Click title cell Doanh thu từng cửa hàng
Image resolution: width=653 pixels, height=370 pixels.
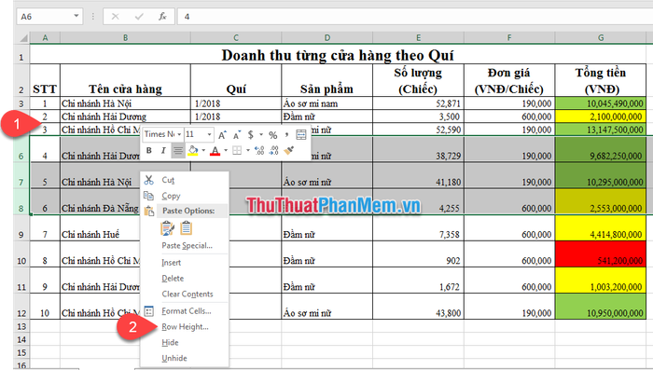point(338,55)
